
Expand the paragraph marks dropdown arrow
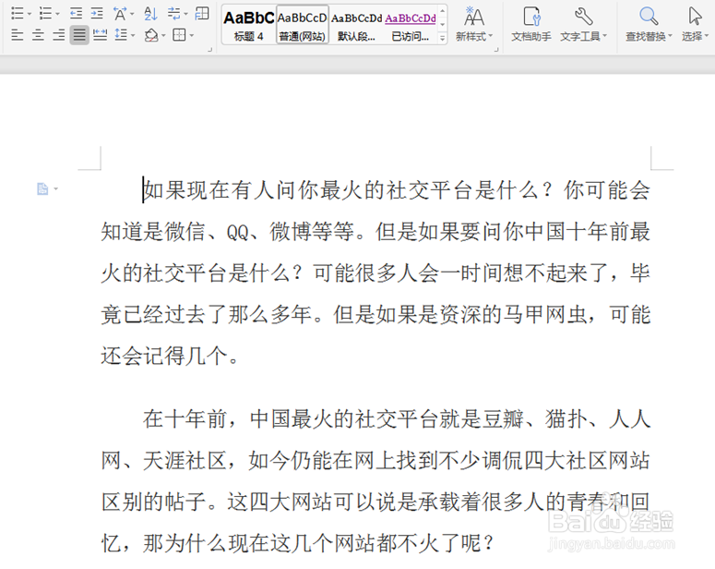tap(186, 14)
